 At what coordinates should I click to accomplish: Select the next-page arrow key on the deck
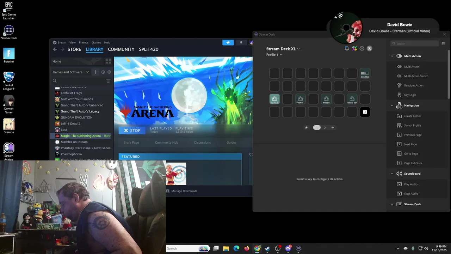click(365, 112)
